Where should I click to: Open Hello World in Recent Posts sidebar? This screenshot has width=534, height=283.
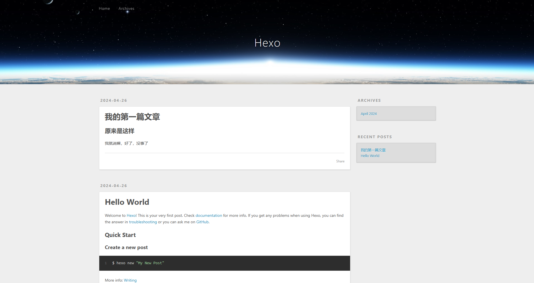pos(370,156)
